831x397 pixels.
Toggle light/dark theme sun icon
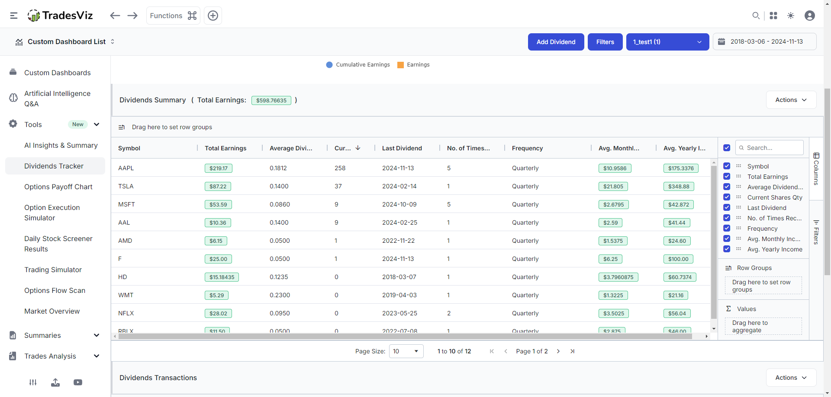click(791, 16)
